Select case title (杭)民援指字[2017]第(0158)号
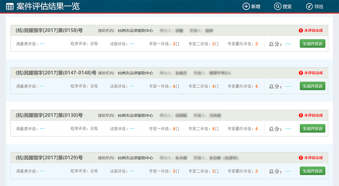Screen dimensions: 339x186 49,30
